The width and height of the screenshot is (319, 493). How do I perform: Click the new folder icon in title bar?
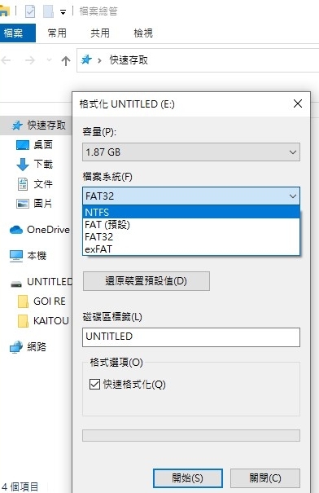[48, 12]
